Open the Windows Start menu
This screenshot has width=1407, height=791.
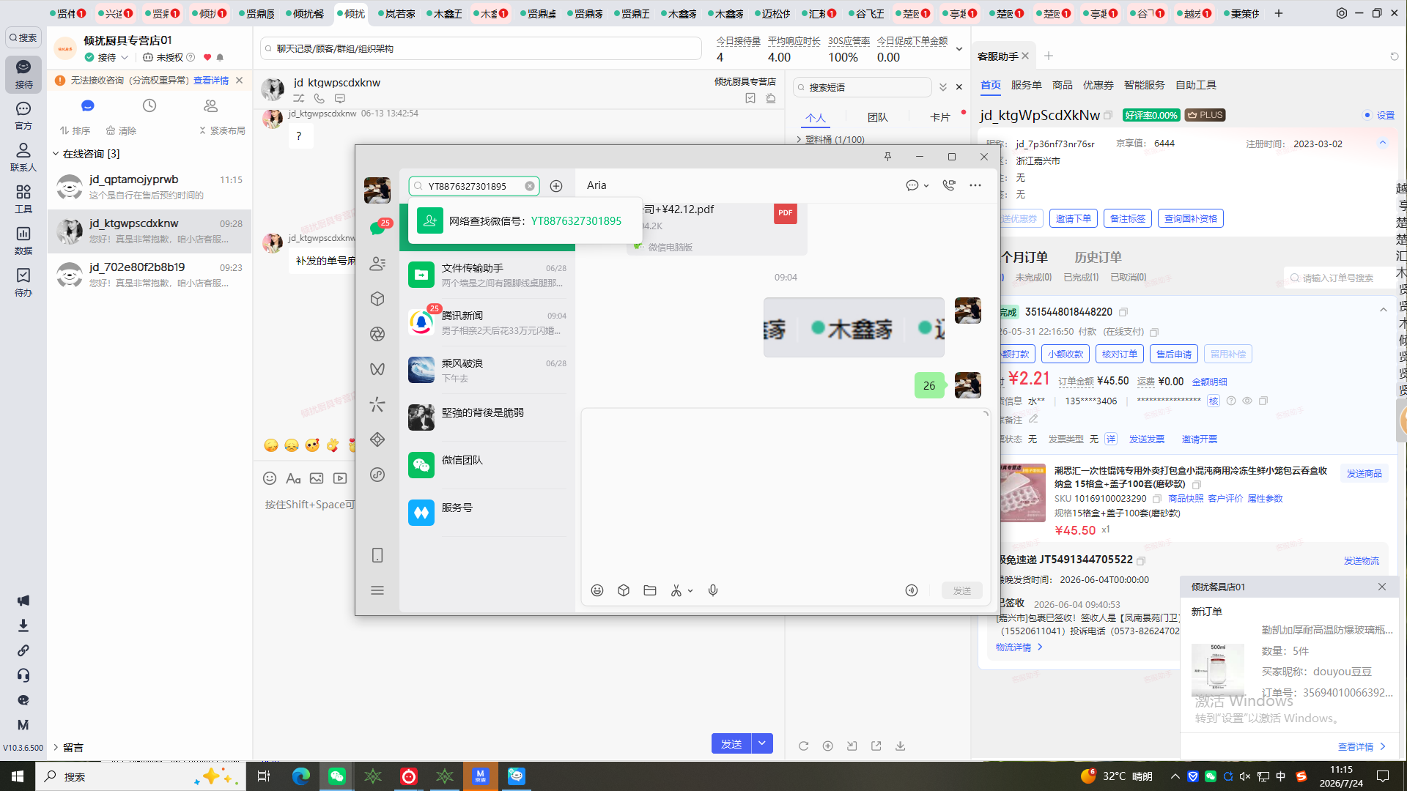pos(18,776)
